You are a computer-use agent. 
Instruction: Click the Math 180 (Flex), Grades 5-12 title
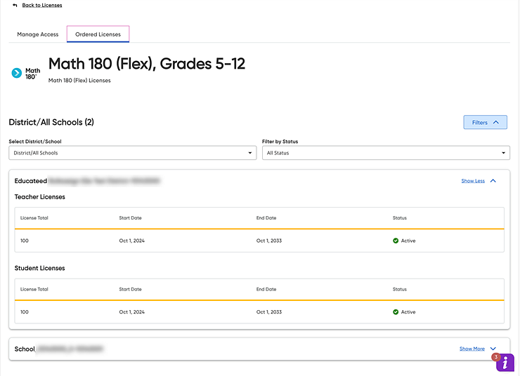[x=147, y=64]
